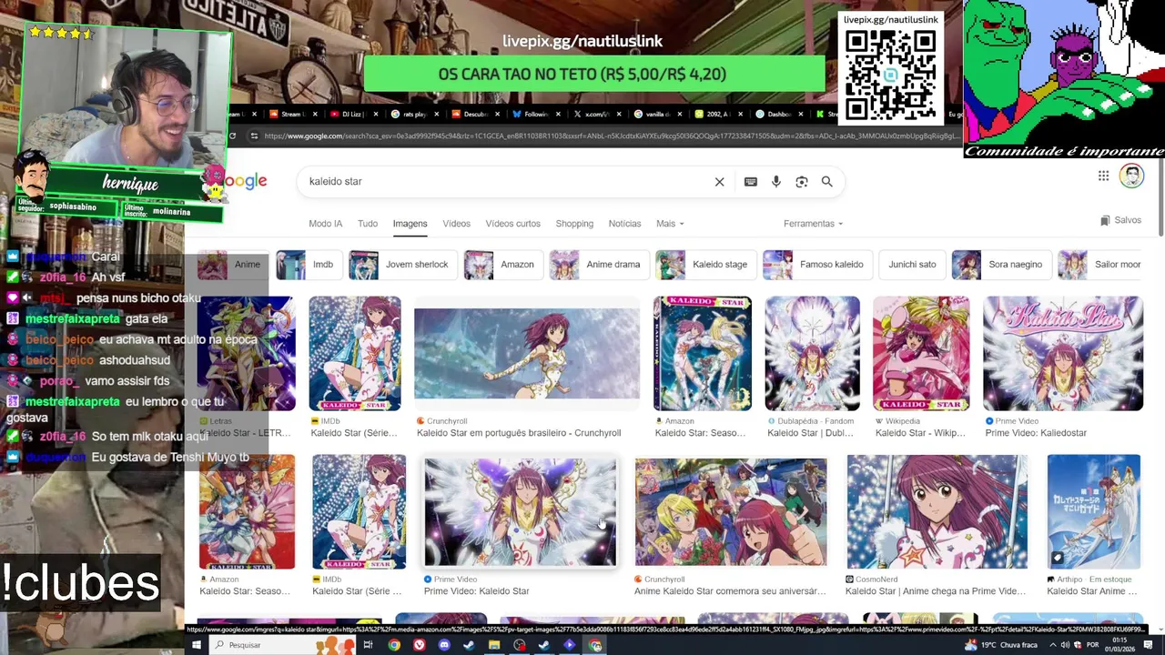This screenshot has width=1165, height=655.
Task: Open Task View on the taskbar
Action: pyautogui.click(x=368, y=645)
